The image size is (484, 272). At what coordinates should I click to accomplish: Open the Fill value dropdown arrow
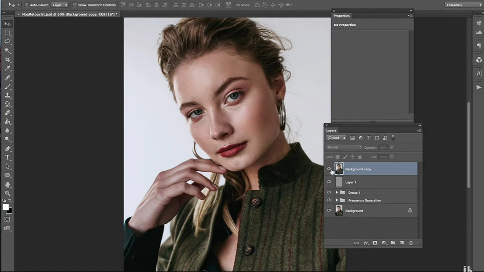pyautogui.click(x=392, y=157)
